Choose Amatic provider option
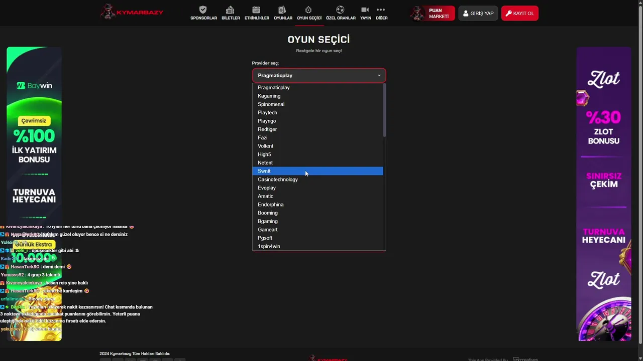 (x=317, y=196)
